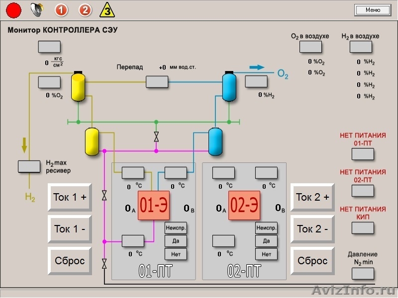Select the level 2 round indicator

pos(85,9)
